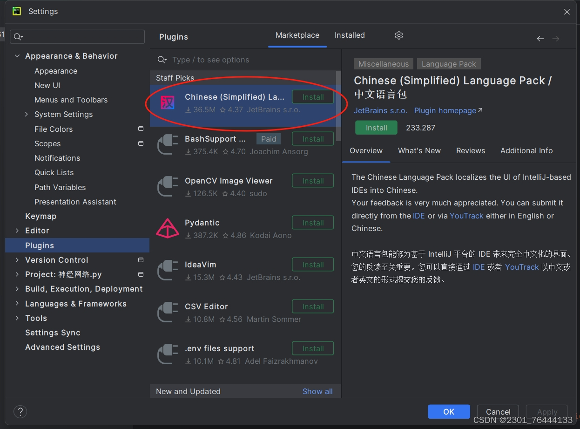This screenshot has height=429, width=580.
Task: Click the OpenCV Image Viewer plugin icon
Action: click(x=168, y=187)
